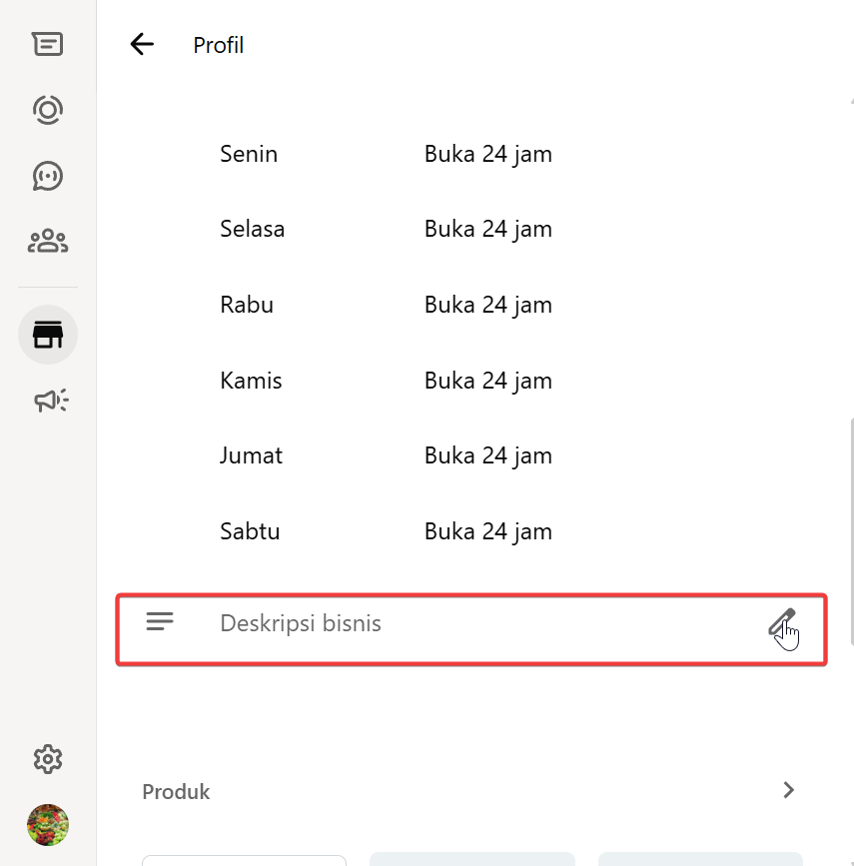The image size is (854, 866).
Task: Open the Status updates icon
Action: click(x=47, y=109)
